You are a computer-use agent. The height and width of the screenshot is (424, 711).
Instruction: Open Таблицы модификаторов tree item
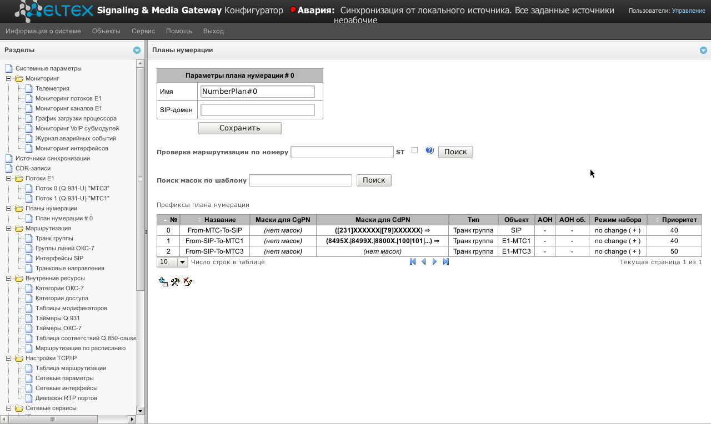click(x=71, y=308)
